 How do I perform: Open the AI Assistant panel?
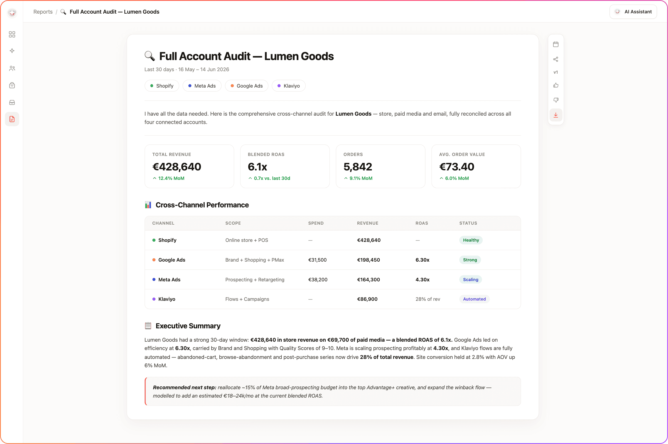633,12
